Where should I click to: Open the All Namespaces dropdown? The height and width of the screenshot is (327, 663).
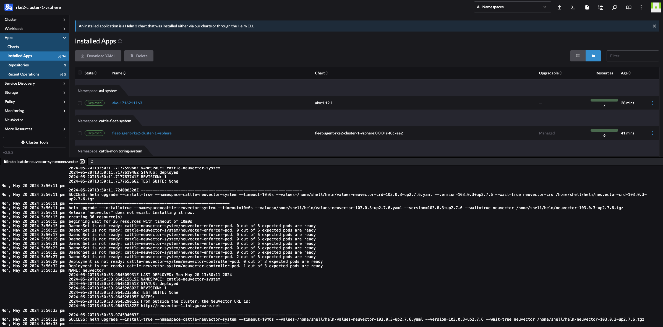512,7
